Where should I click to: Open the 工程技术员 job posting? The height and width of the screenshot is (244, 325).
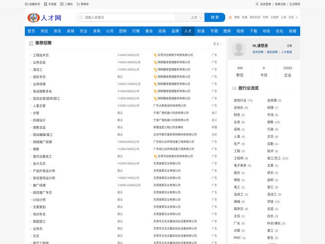(41, 55)
